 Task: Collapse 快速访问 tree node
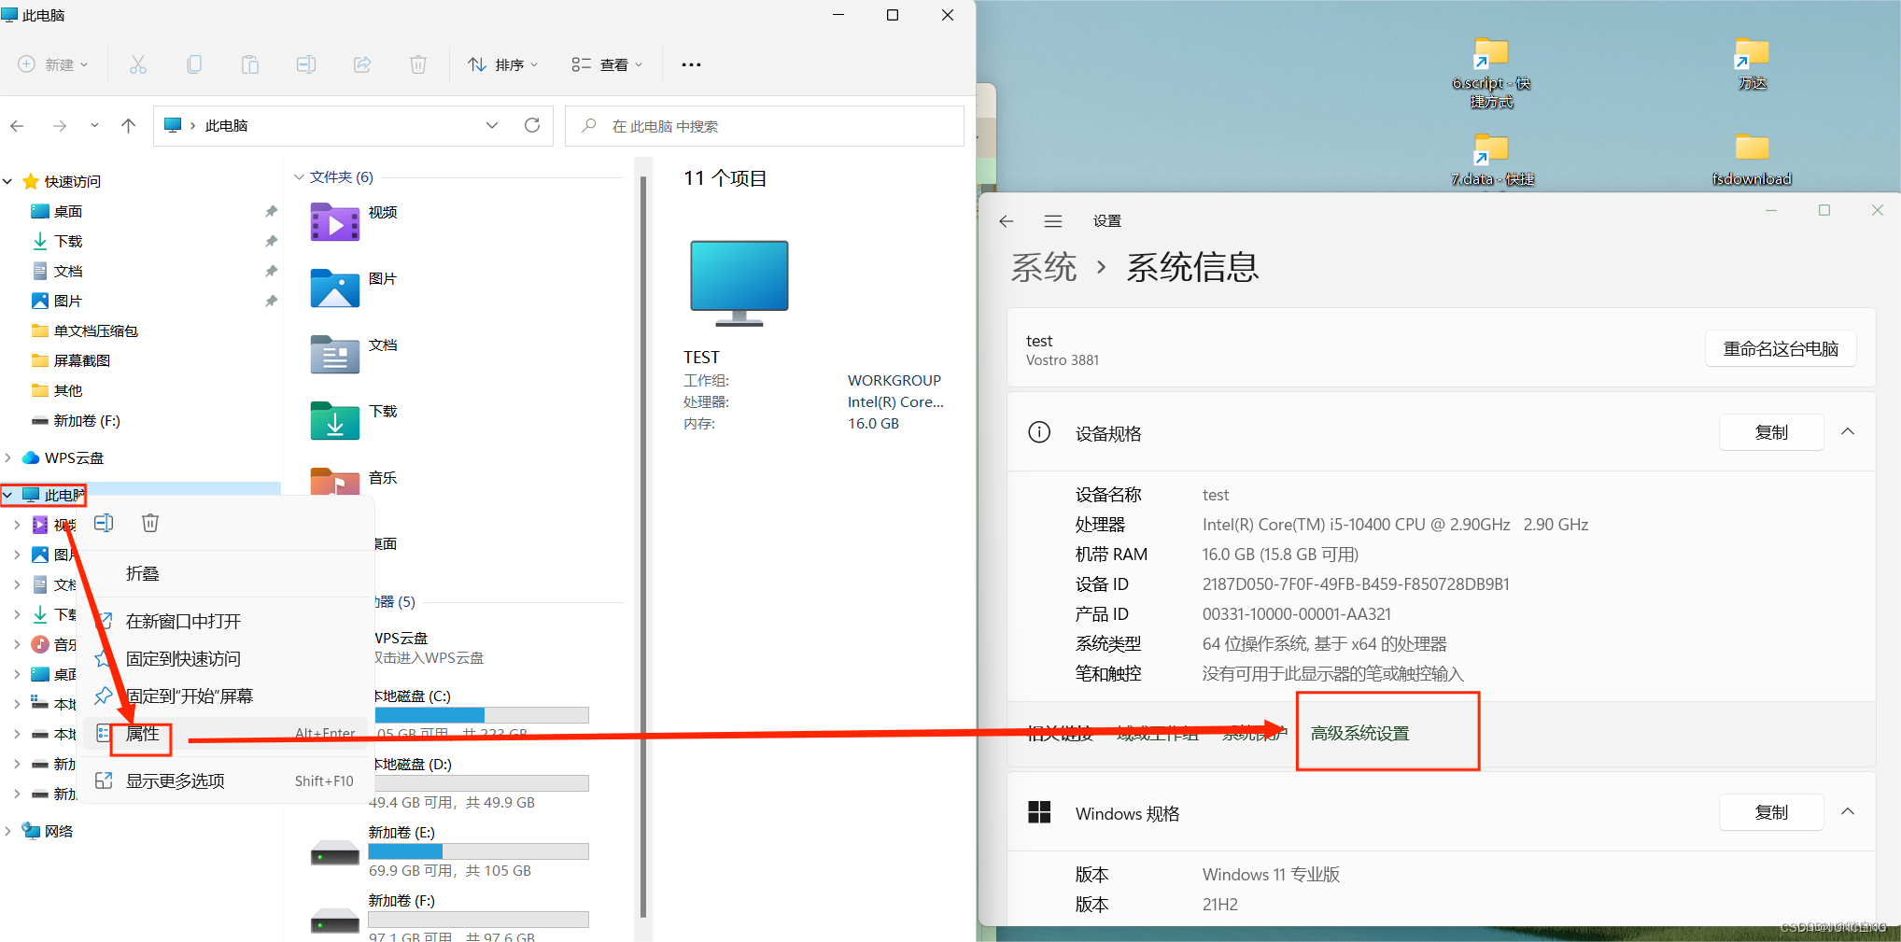click(7, 181)
